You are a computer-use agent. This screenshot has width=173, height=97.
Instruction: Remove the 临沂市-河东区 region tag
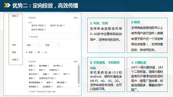click(45, 25)
